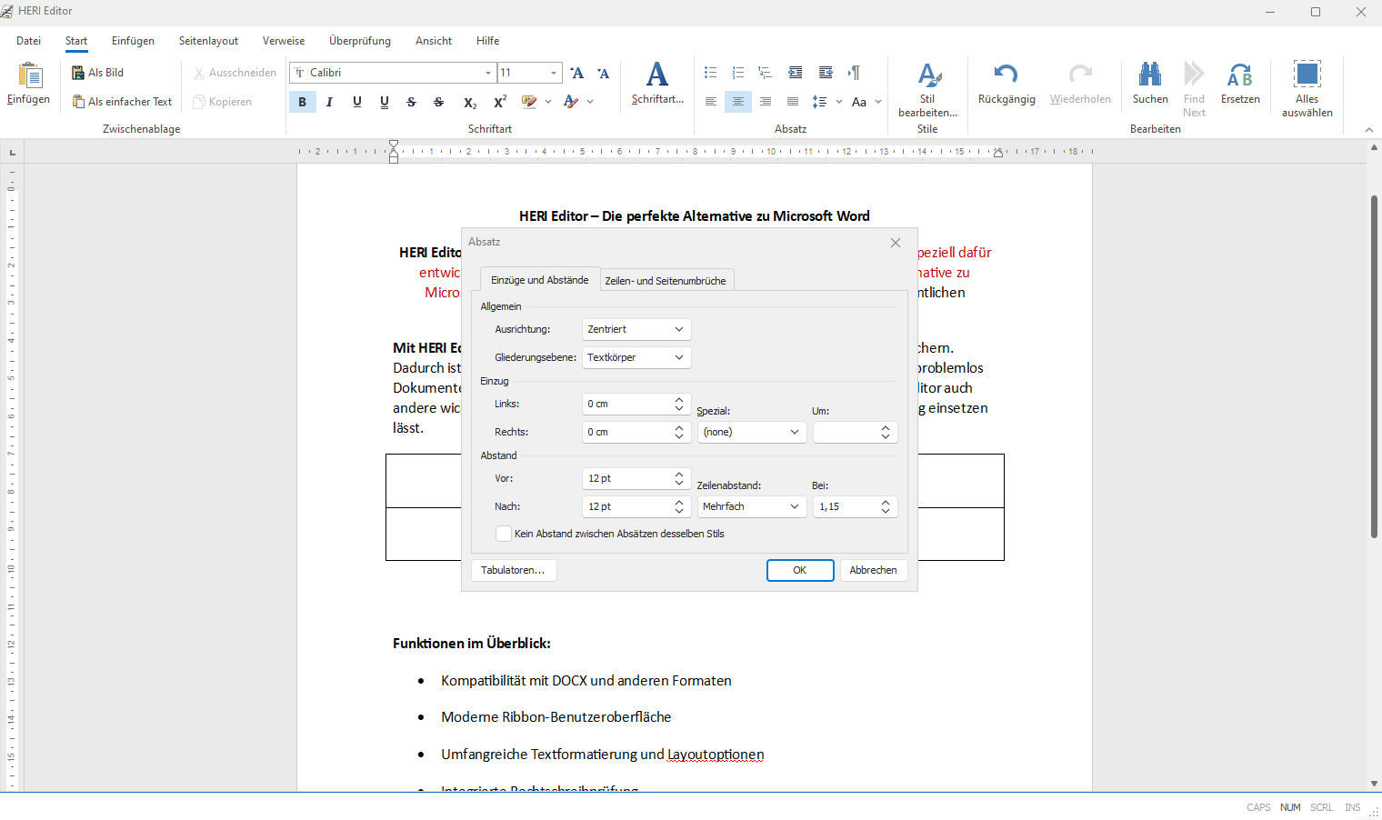Apply italic formatting
Screen dimensions: 1382x820
[329, 102]
